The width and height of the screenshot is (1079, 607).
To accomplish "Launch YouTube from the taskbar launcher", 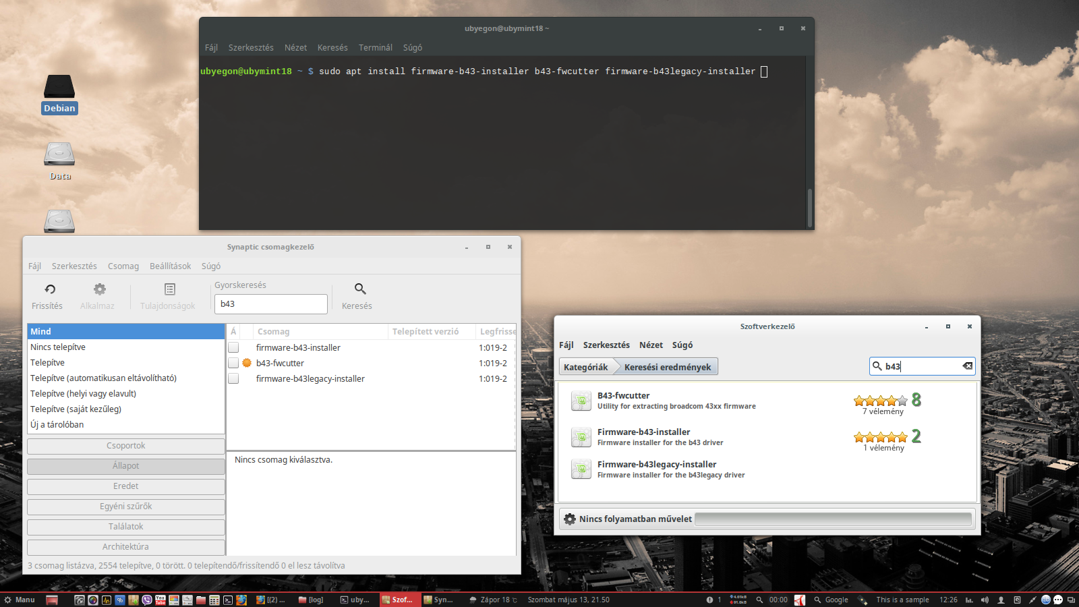I will click(161, 600).
